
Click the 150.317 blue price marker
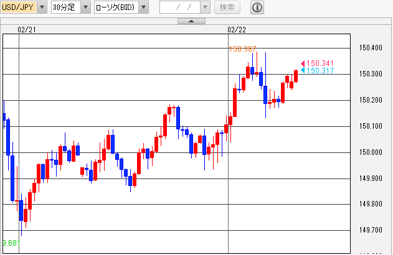317,70
